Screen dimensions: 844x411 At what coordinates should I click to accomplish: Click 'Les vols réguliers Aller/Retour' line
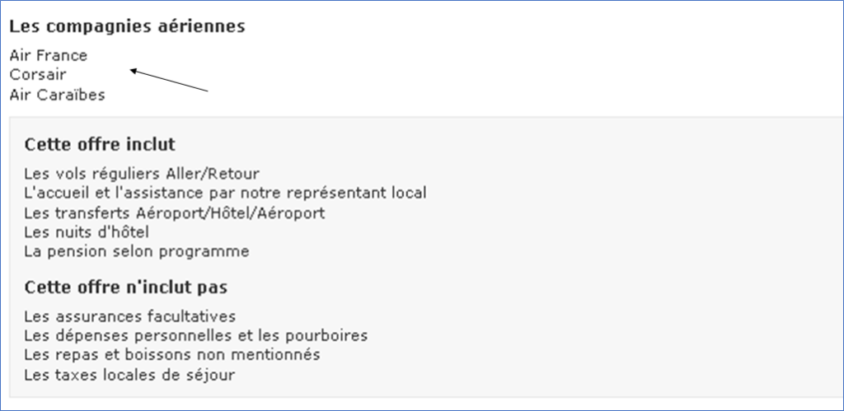[142, 174]
